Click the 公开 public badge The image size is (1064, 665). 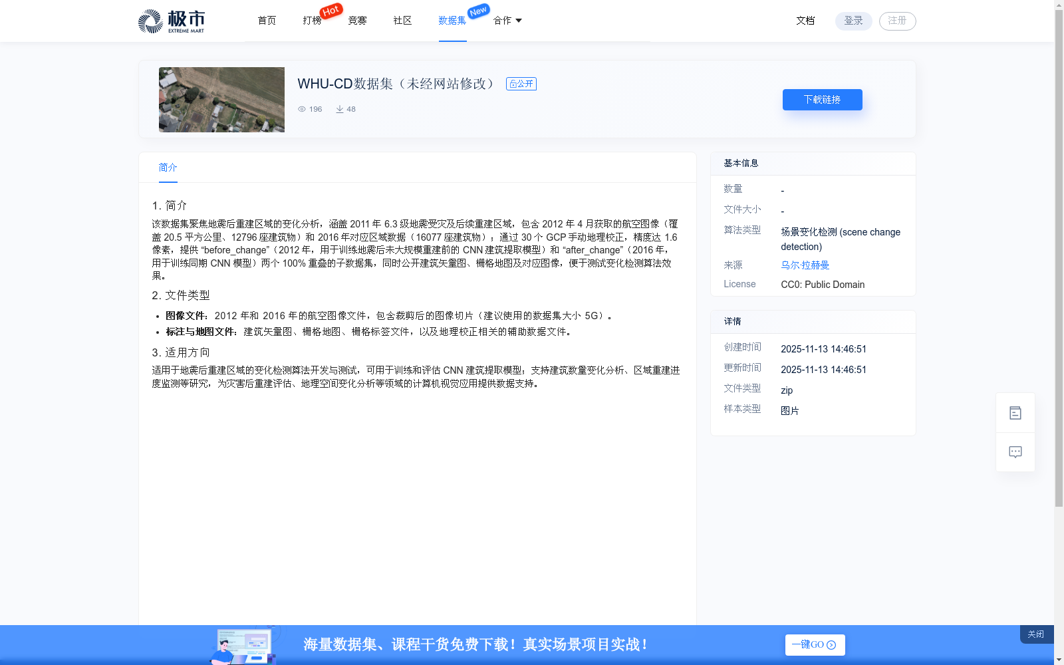[521, 84]
